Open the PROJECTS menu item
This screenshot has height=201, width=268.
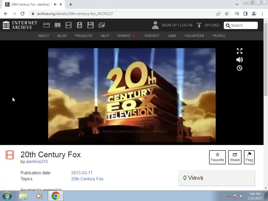tap(83, 36)
